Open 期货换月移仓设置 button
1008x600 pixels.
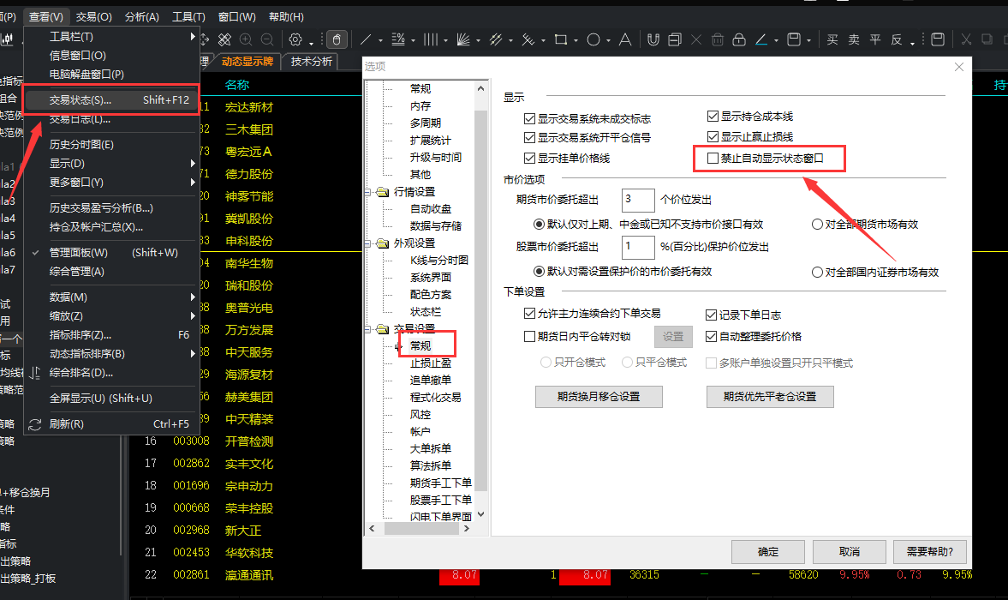pos(599,397)
